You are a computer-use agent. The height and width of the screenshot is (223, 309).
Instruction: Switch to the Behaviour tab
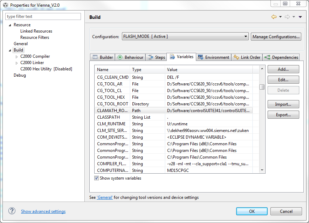[130, 57]
